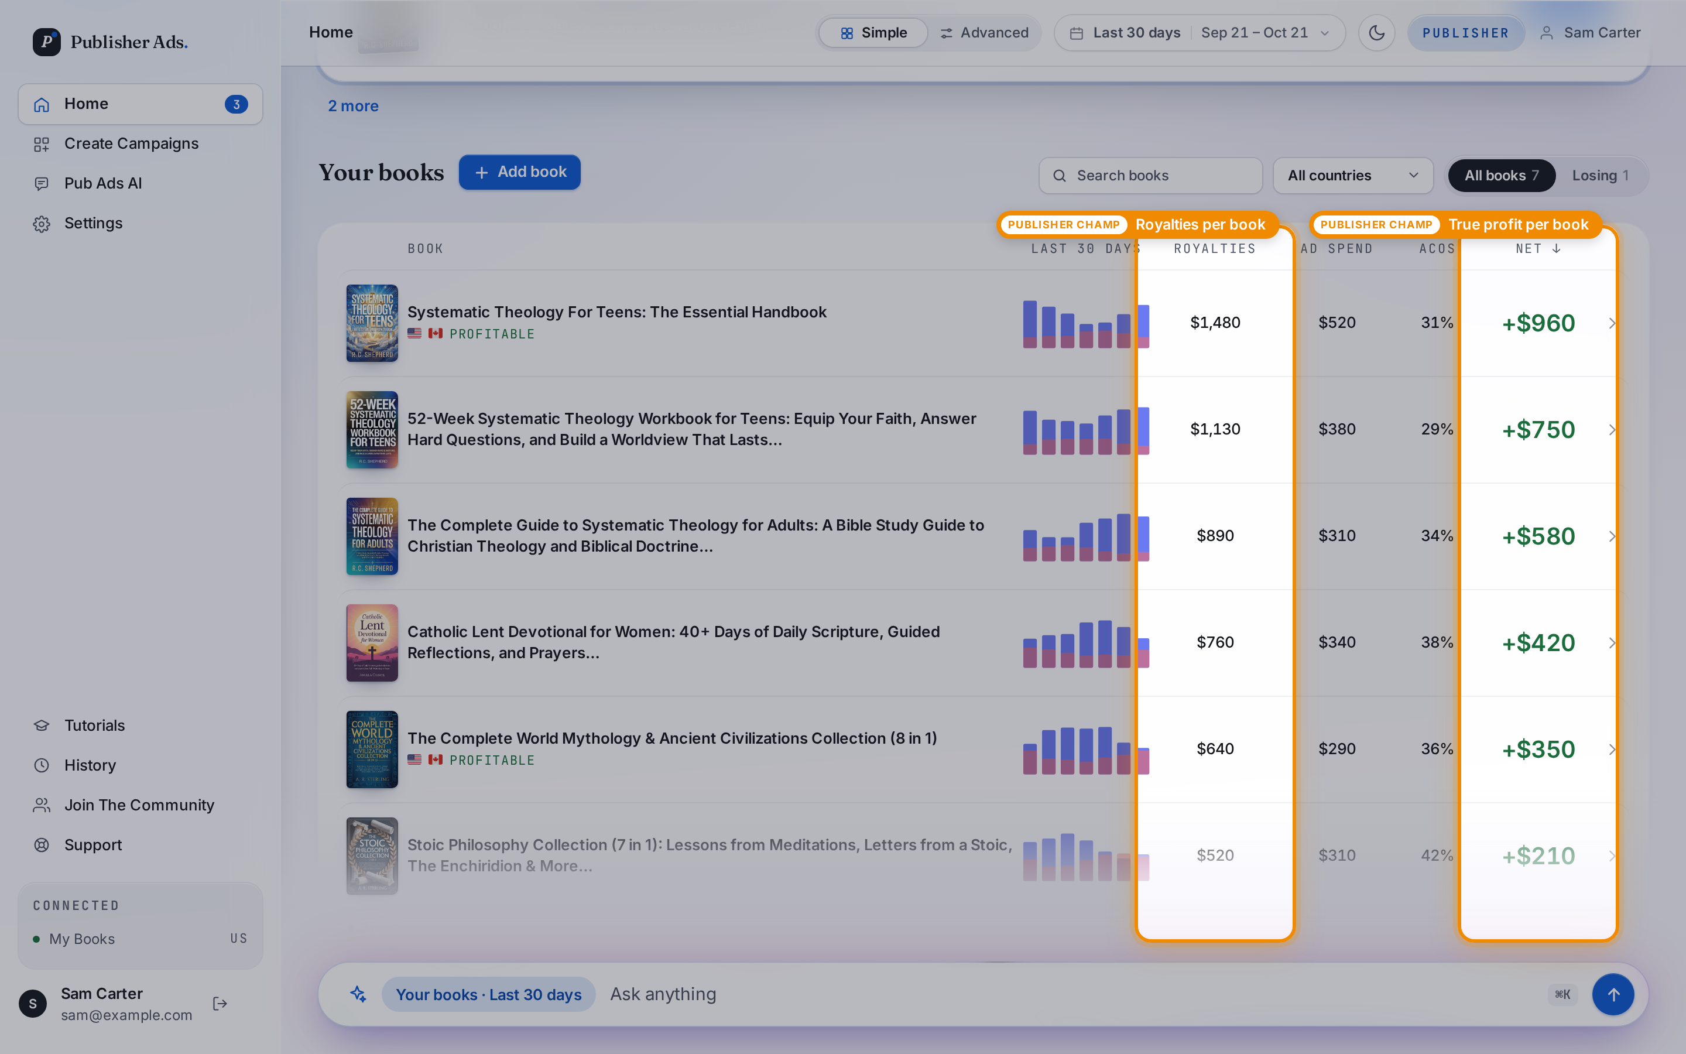The image size is (1686, 1054).
Task: Click the Home notification badge showing 3
Action: tap(236, 105)
